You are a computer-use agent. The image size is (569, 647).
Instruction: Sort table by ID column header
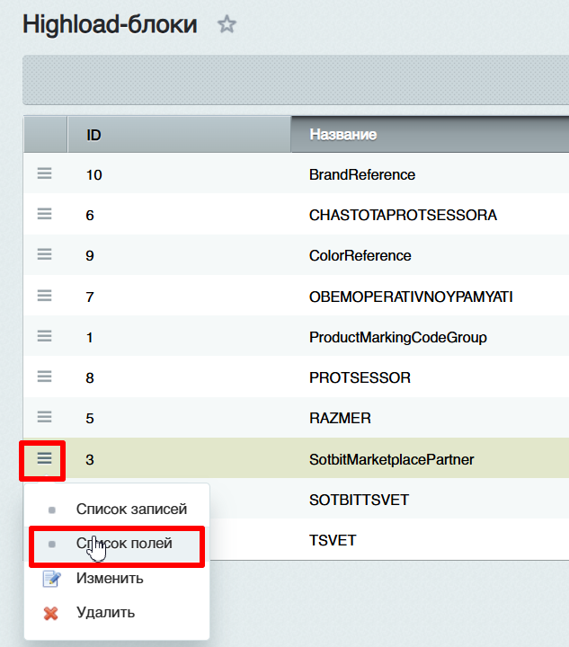click(93, 135)
